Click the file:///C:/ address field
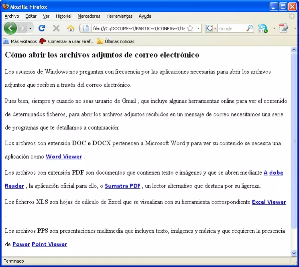 pos(138,28)
